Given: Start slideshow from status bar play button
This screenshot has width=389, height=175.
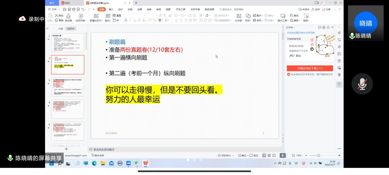Looking at the screenshot, I should point(282,156).
